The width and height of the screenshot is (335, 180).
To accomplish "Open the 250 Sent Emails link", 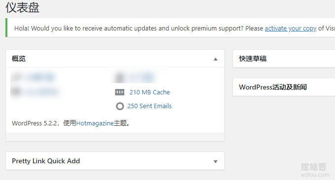I will 150,106.
